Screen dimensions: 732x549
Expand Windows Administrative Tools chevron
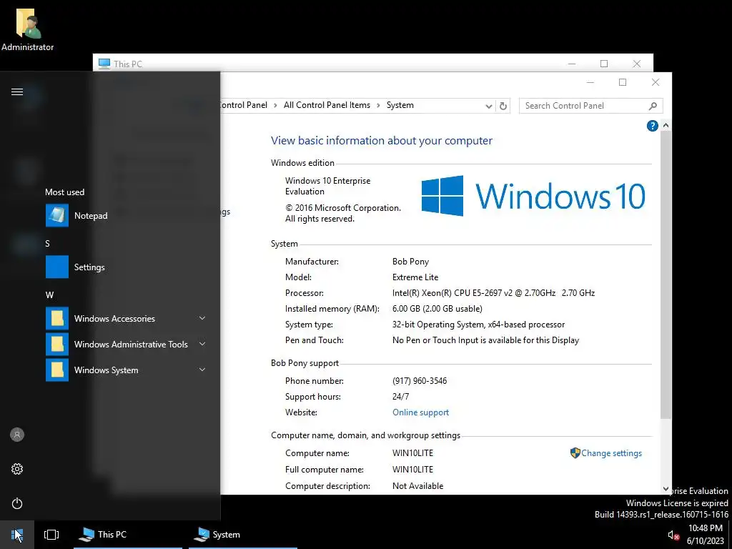click(x=202, y=344)
